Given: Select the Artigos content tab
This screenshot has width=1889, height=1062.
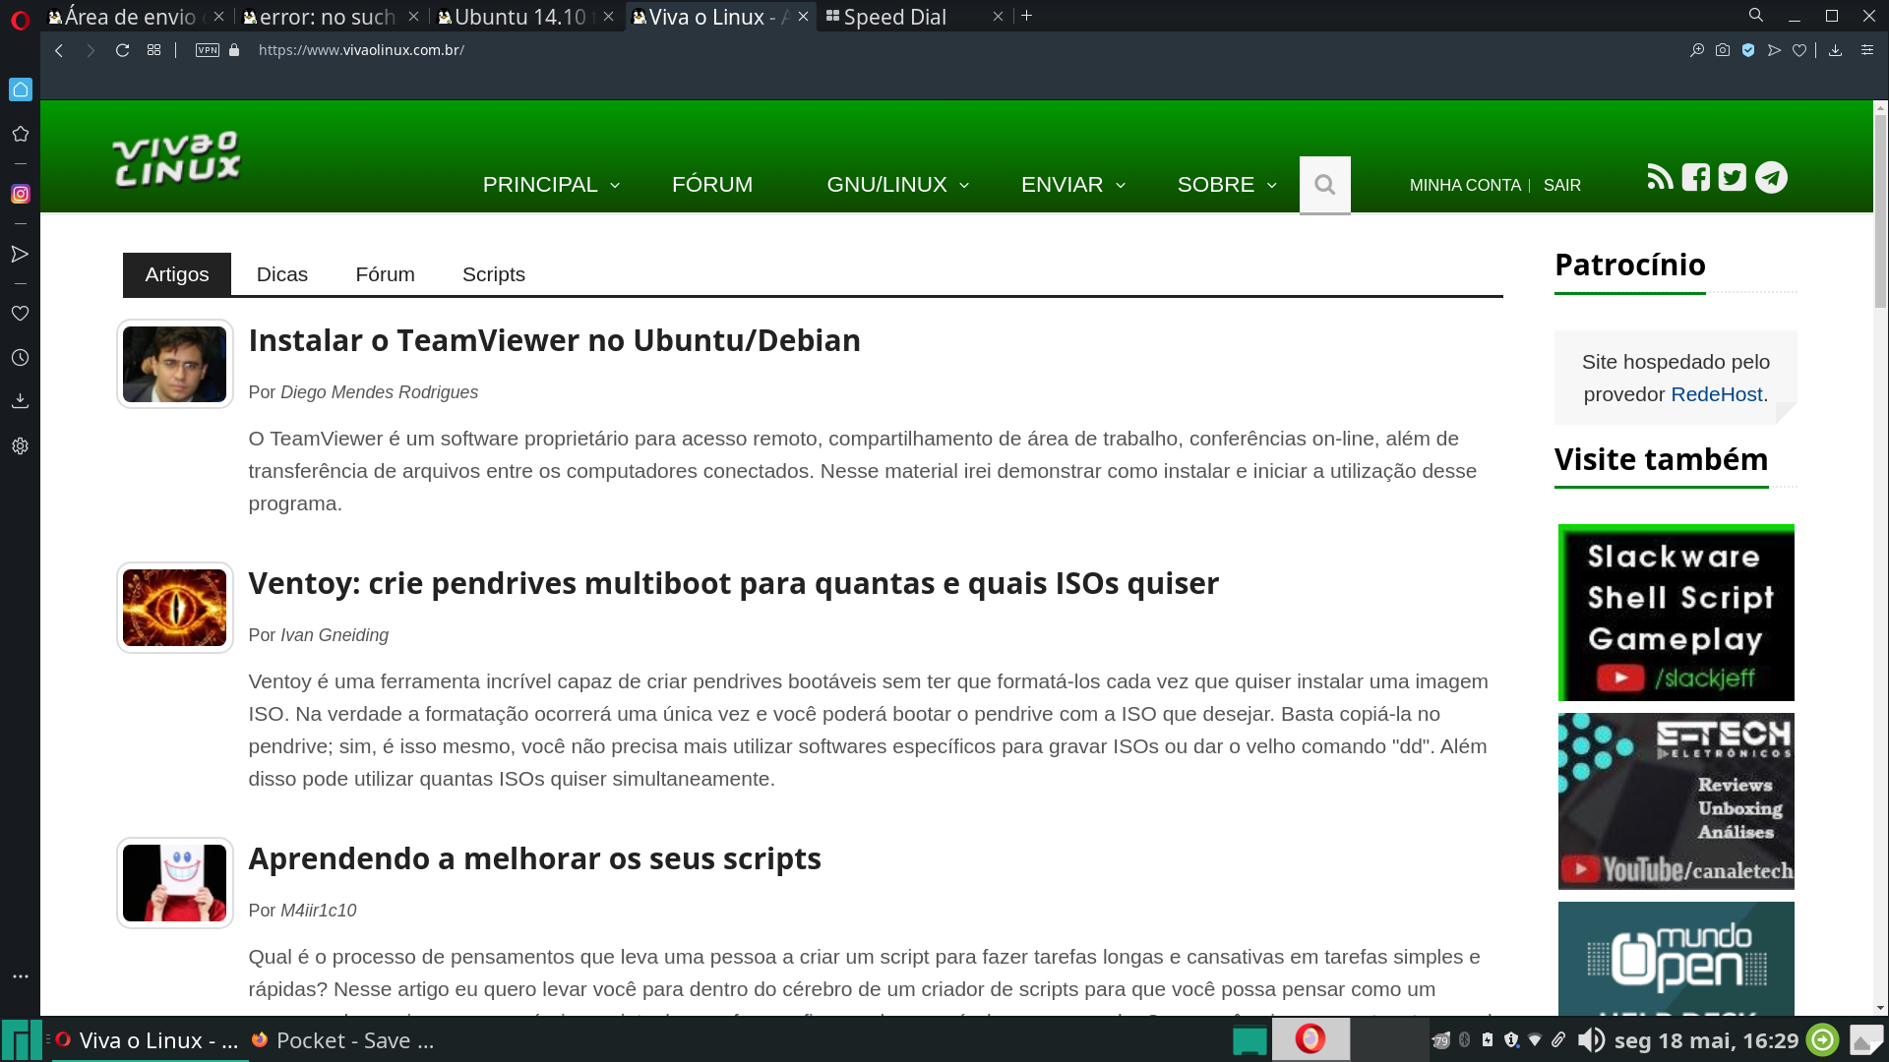Looking at the screenshot, I should pos(177,274).
